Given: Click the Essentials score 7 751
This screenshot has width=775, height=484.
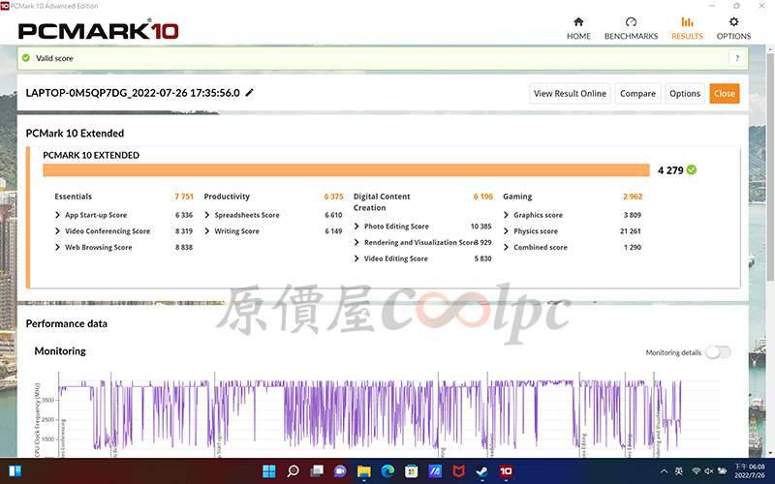Looking at the screenshot, I should [x=184, y=197].
